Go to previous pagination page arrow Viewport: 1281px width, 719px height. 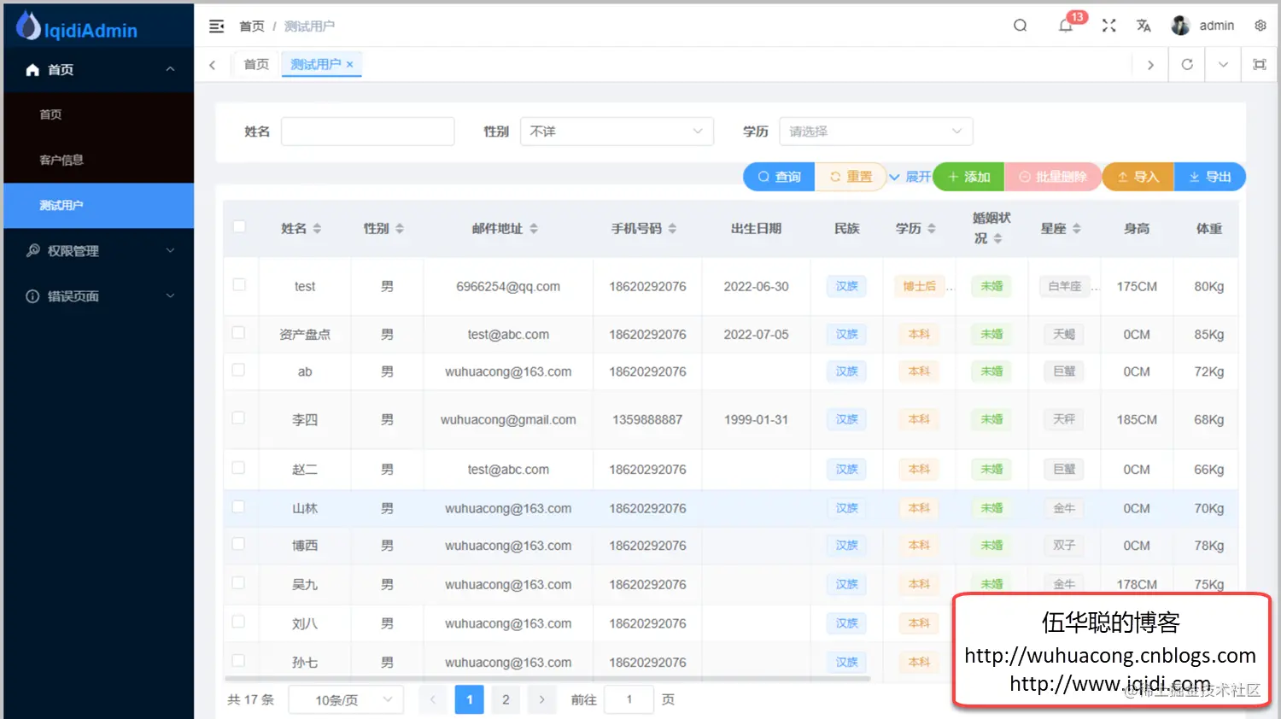point(433,699)
